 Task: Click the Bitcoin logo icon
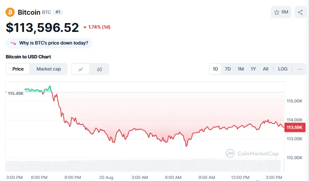pos(10,12)
